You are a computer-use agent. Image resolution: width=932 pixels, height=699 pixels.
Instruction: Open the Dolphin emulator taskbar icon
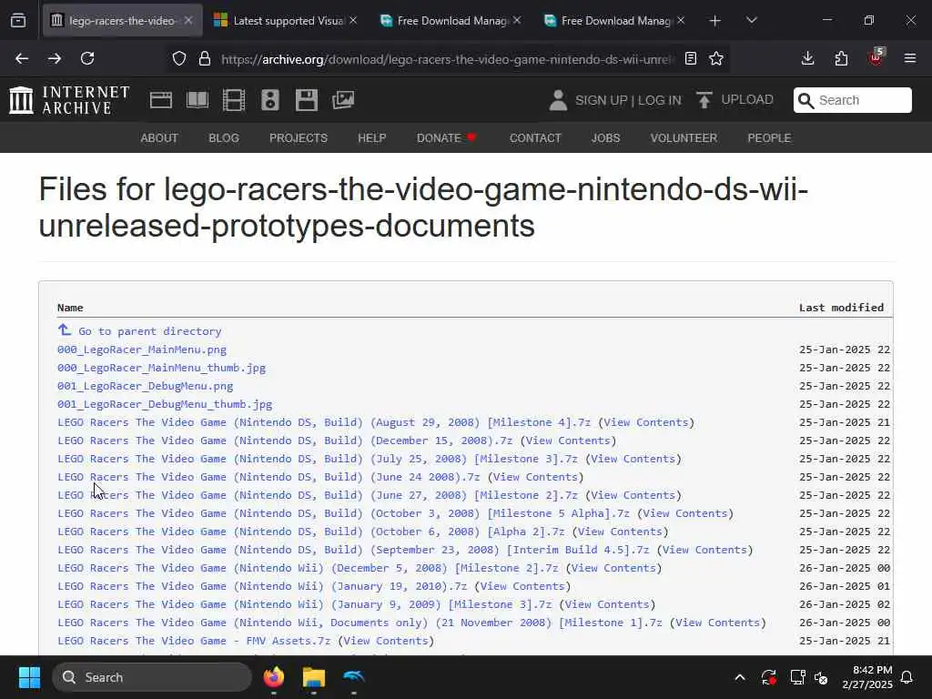[x=354, y=676]
